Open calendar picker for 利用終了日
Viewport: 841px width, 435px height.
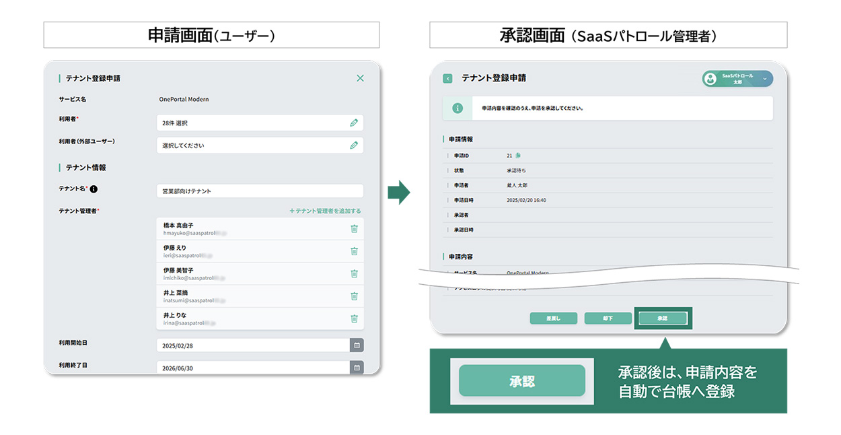click(357, 368)
